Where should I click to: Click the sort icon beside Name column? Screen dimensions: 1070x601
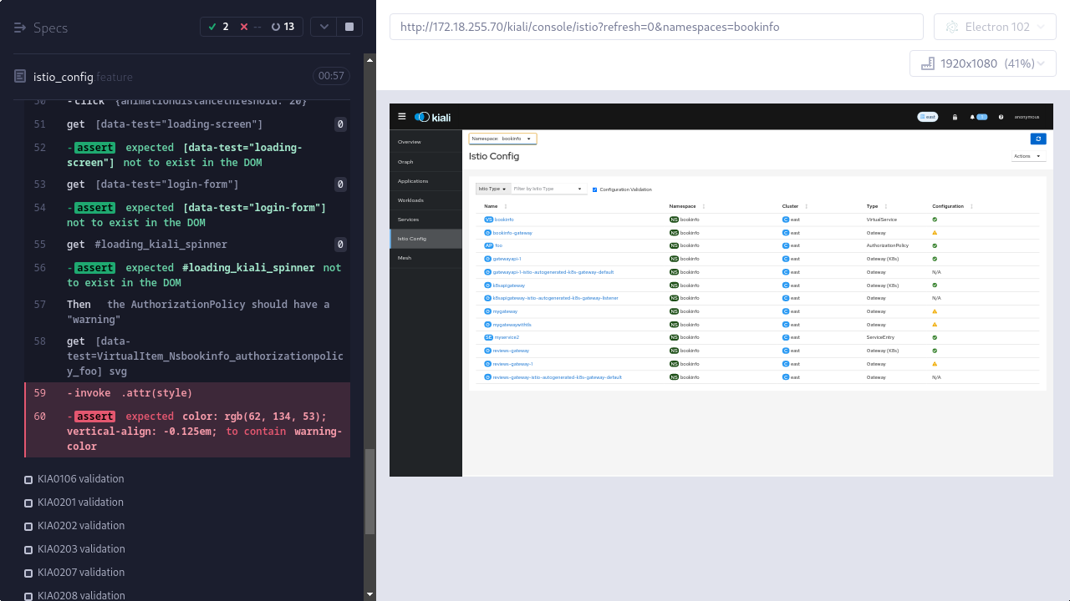pyautogui.click(x=506, y=206)
